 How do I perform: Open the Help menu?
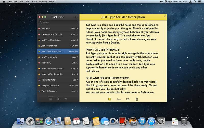pyautogui.click(x=52, y=2)
